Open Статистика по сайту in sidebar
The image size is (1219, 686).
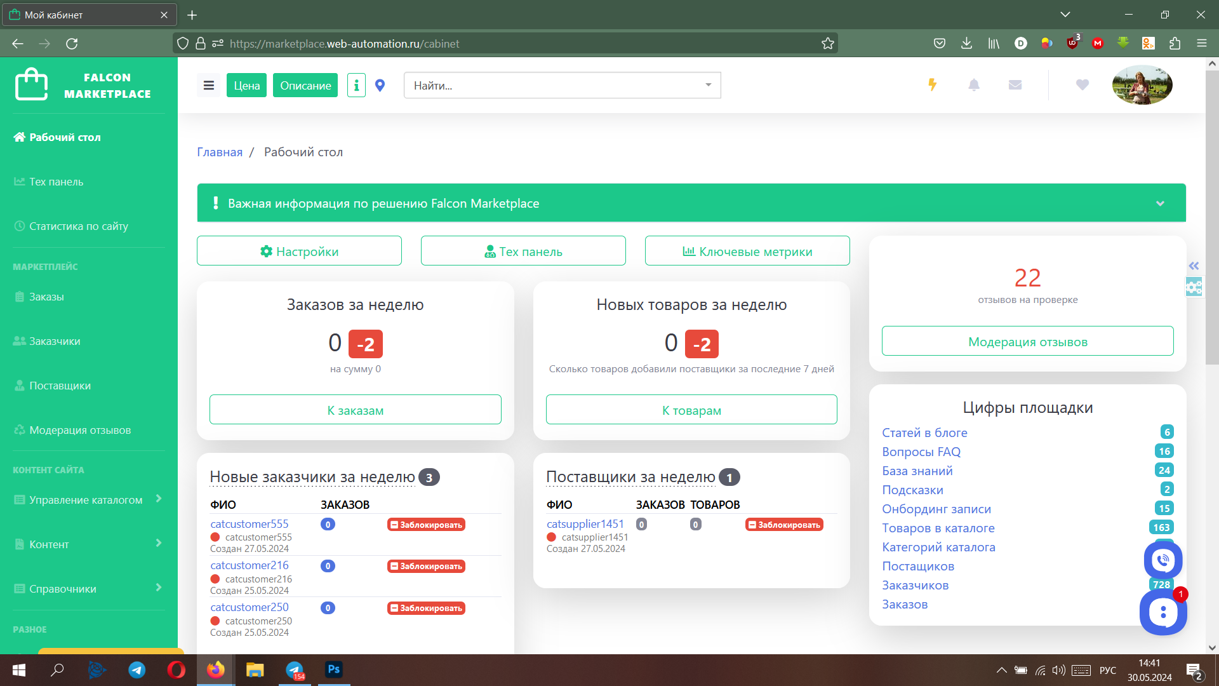(79, 226)
